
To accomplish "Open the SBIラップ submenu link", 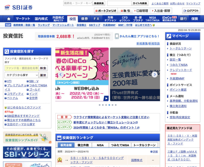I will click(95, 25).
